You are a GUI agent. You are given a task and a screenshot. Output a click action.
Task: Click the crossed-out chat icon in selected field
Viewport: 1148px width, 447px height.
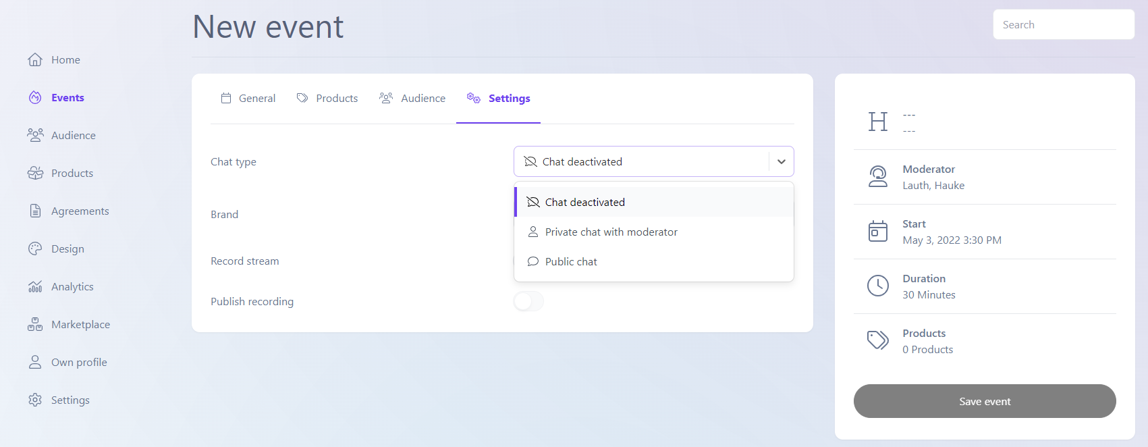530,161
